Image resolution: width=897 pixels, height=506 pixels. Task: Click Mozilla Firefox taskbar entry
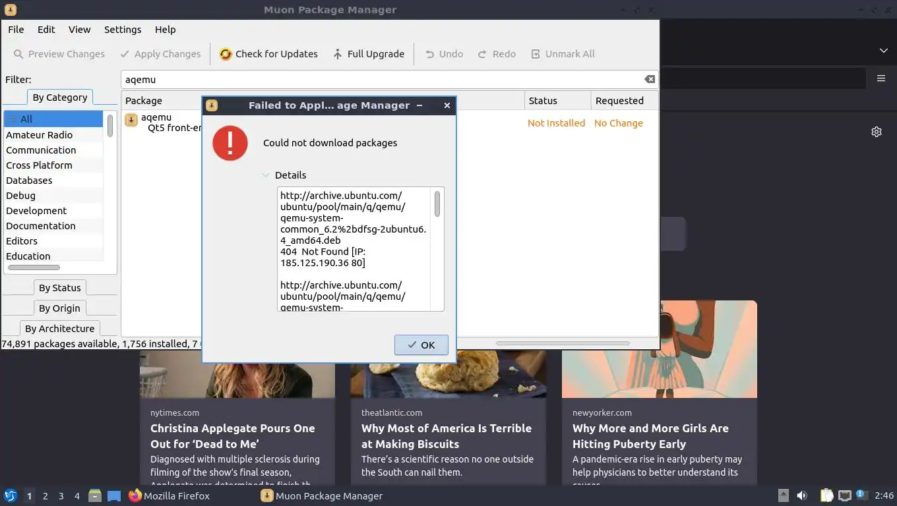pyautogui.click(x=170, y=495)
